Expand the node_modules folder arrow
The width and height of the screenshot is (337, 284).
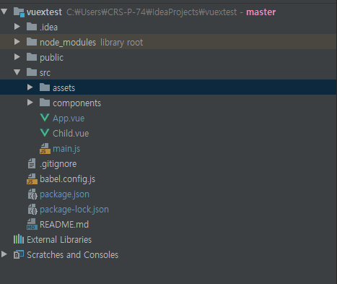[x=17, y=42]
